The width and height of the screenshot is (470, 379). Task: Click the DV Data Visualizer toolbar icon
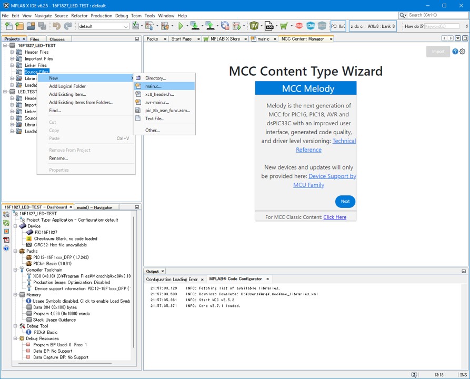(254, 26)
